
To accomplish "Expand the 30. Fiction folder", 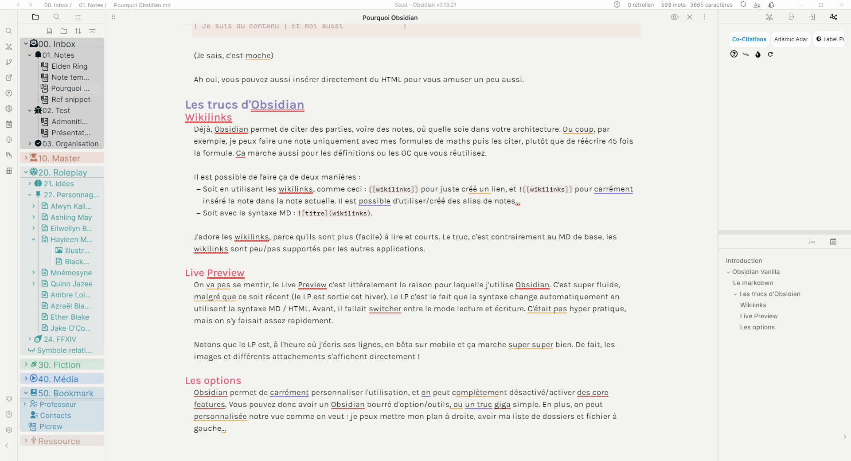I will coord(26,364).
